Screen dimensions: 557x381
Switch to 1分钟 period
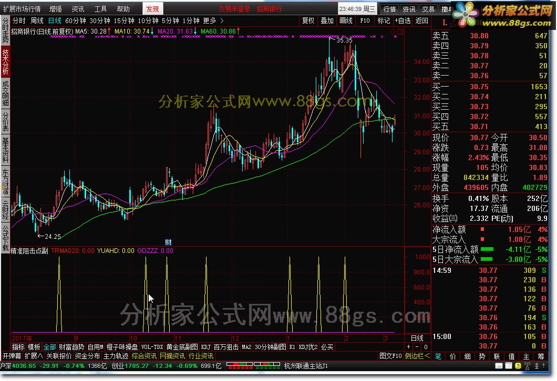point(191,21)
